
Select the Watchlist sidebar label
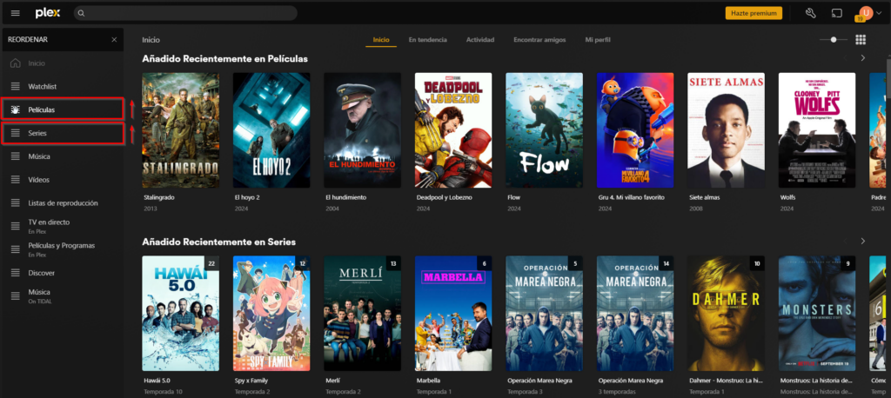click(43, 86)
